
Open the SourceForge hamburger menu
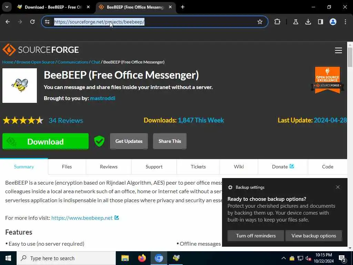339,50
